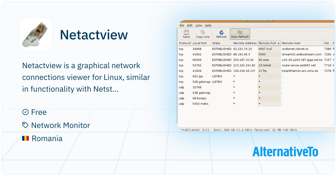Click the Network Monitor tag

pyautogui.click(x=61, y=125)
